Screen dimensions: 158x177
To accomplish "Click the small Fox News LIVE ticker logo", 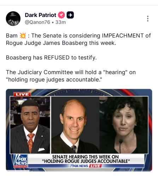I will [86, 166].
